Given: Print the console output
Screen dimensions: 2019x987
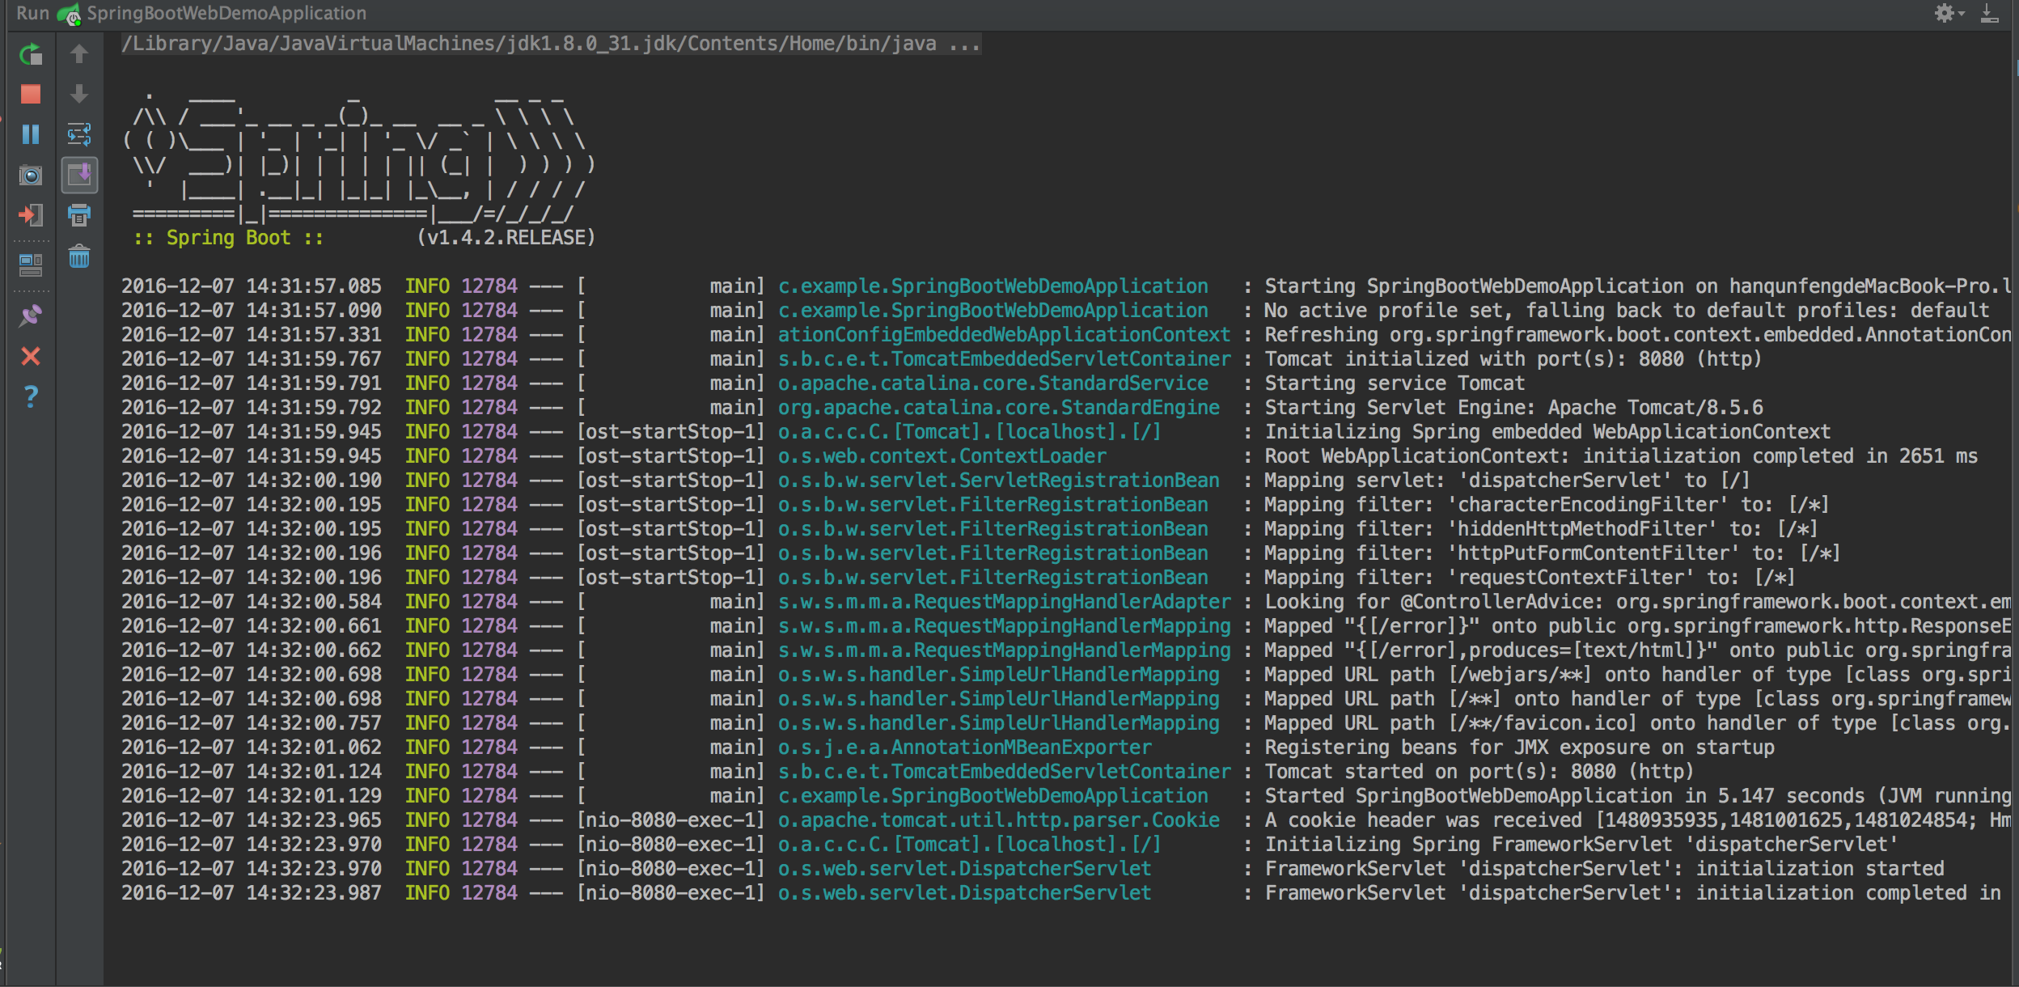Looking at the screenshot, I should coord(79,215).
